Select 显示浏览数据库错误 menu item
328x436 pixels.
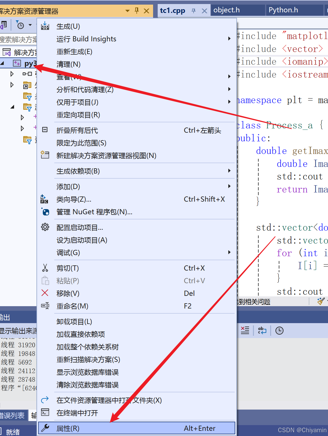coord(137,372)
